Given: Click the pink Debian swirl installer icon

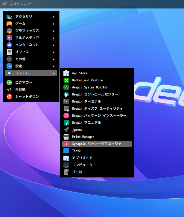Looking at the screenshot, I should coord(66,116).
